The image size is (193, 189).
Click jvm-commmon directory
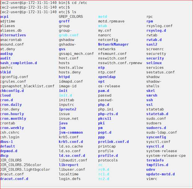click(x=71, y=133)
